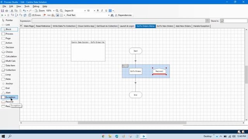This screenshot has width=248, height=139.
Task: Open the Go run-speed dropdown arrow
Action: tap(5, 15)
